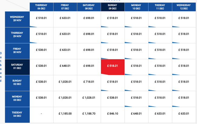The image size is (197, 124).
Task: Choose the £1,188.70 fare cell
Action: tap(89, 115)
